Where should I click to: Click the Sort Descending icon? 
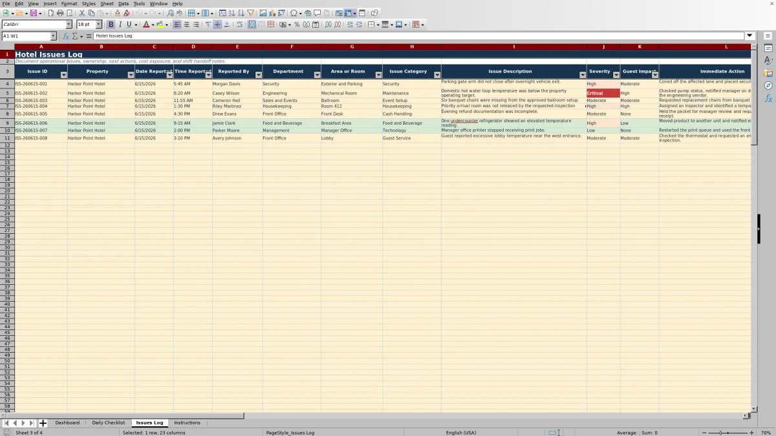(241, 13)
